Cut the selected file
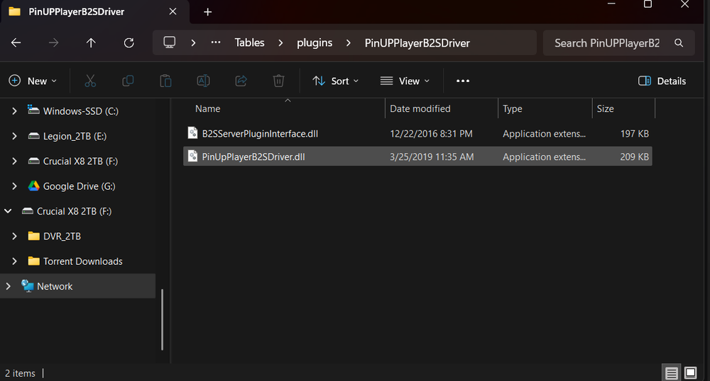 click(x=91, y=81)
